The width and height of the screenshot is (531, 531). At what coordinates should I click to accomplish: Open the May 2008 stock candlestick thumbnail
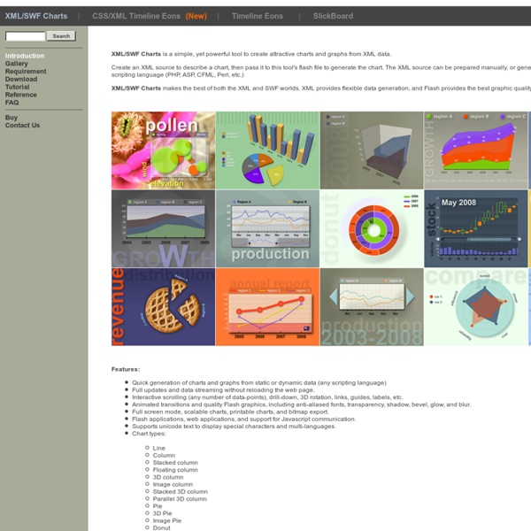click(x=476, y=228)
